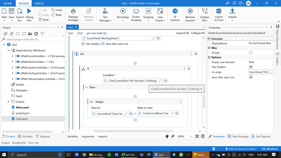Collapse the If activity

click(189, 69)
